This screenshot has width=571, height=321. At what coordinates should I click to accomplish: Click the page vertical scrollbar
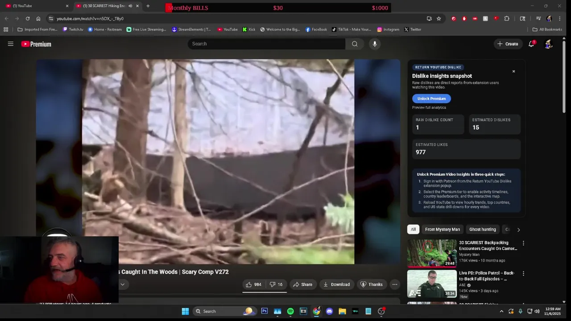pyautogui.click(x=564, y=76)
